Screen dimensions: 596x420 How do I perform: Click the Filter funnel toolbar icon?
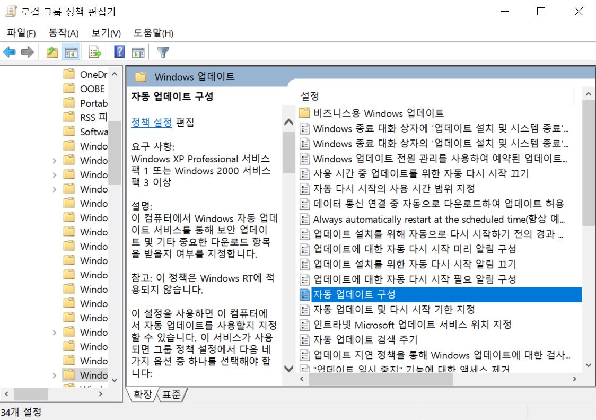pos(163,52)
